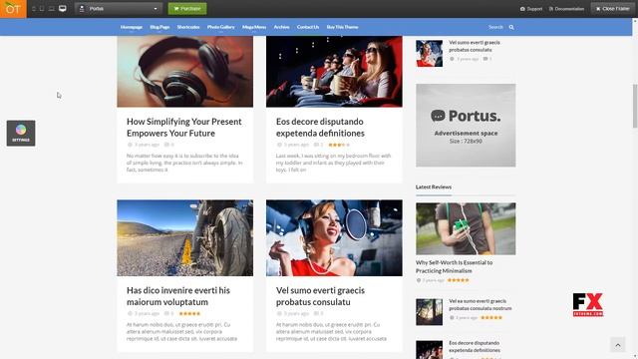This screenshot has height=359, width=638.
Task: Open top sidebar 'Vel sumo everti graecis' link
Action: [x=475, y=46]
